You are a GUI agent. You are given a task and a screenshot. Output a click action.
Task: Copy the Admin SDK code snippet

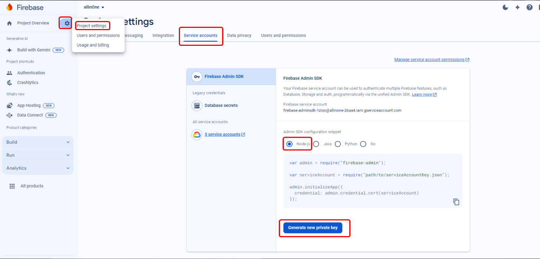point(456,202)
